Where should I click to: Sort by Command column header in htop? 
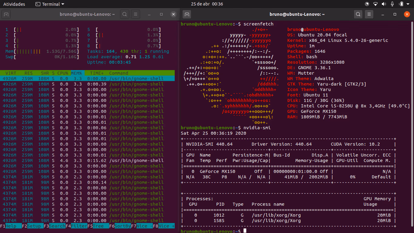pyautogui.click(x=119, y=73)
